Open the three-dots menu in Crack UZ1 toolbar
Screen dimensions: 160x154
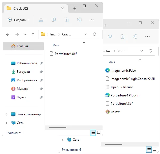[x=92, y=20]
